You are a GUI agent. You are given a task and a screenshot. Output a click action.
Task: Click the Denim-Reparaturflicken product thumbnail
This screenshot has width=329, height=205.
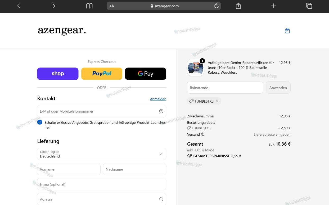click(x=196, y=68)
